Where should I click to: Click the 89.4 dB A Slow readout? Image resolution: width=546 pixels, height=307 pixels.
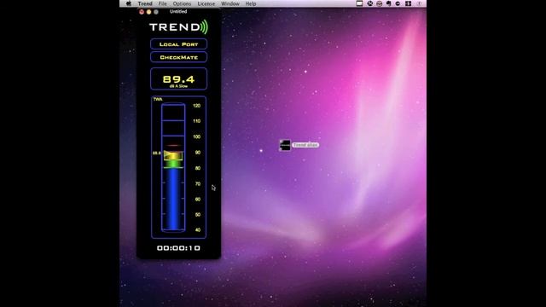pos(178,79)
